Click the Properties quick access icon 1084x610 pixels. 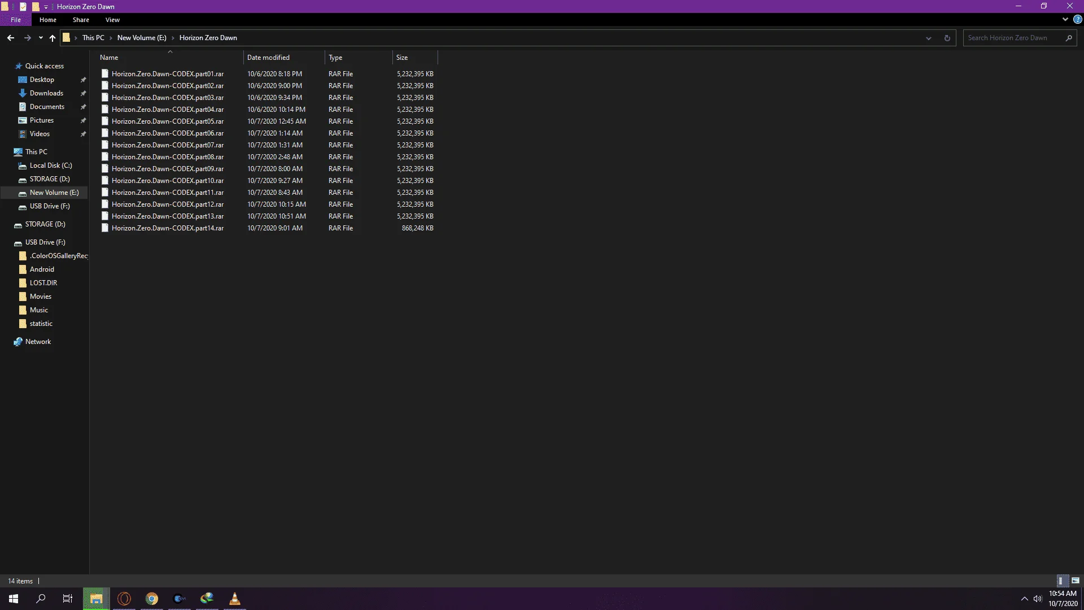(x=23, y=7)
